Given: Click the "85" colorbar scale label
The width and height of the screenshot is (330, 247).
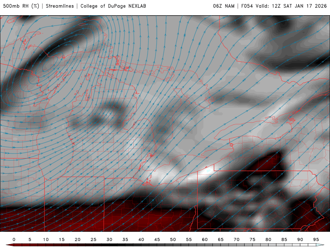Looking at the screenshot, I should click(284, 240).
